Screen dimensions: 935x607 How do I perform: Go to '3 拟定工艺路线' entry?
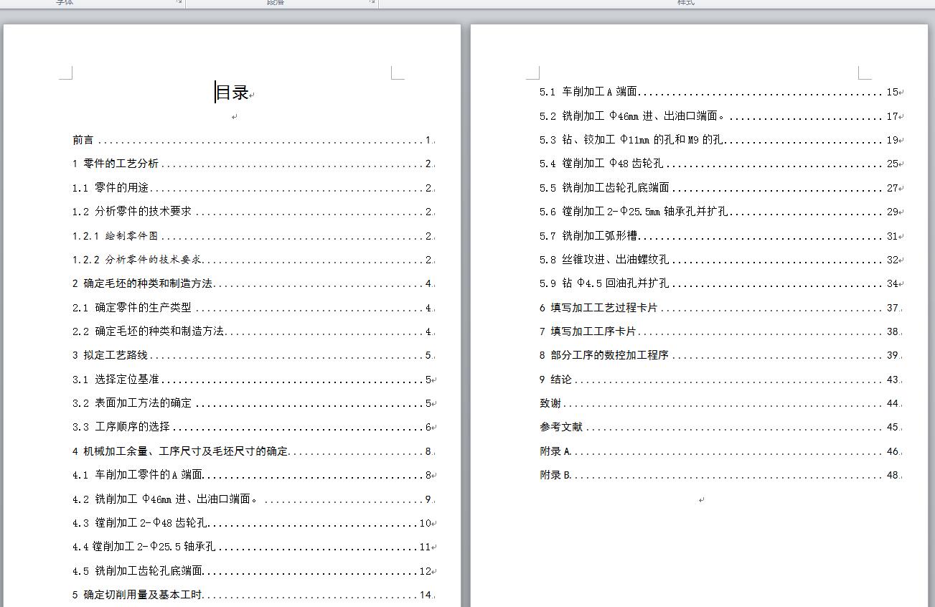(253, 355)
